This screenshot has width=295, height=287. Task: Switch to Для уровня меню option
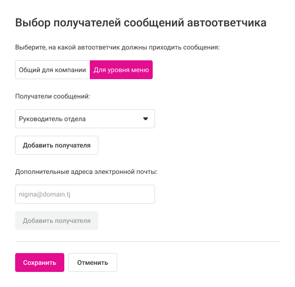coord(121,70)
